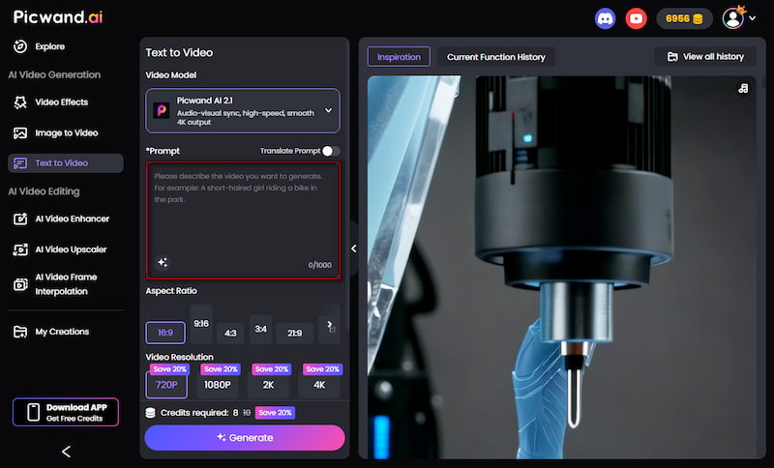
Task: Collapse the left sidebar with arrow
Action: tap(66, 451)
